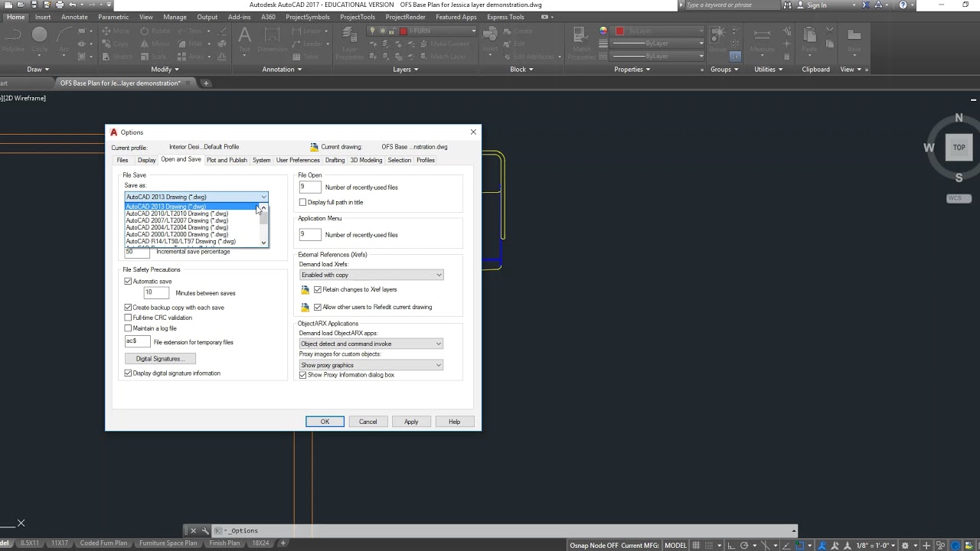This screenshot has width=980, height=551.
Task: Toggle Display digital signature information
Action: pyautogui.click(x=128, y=373)
